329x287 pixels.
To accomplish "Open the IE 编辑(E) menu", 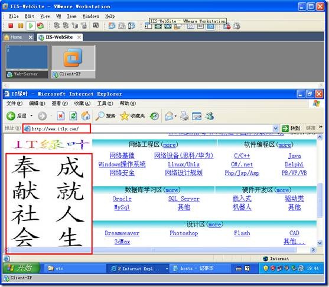I will coord(37,103).
